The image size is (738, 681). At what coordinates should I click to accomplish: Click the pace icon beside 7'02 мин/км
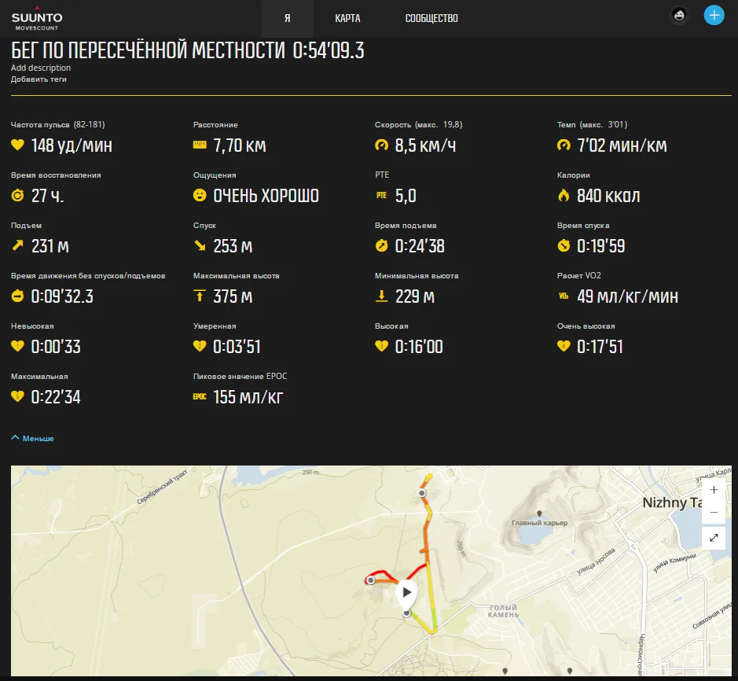(564, 145)
